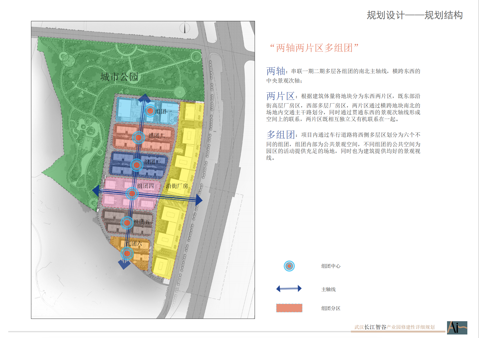Select the 组团四 label on the map
The height and width of the screenshot is (338, 479).
click(145, 186)
